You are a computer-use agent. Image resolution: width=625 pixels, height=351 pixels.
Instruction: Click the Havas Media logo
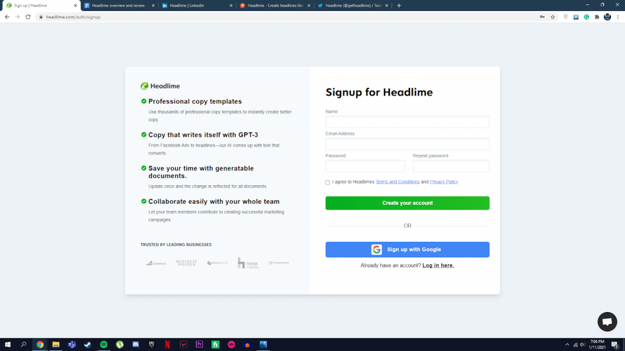tap(248, 263)
